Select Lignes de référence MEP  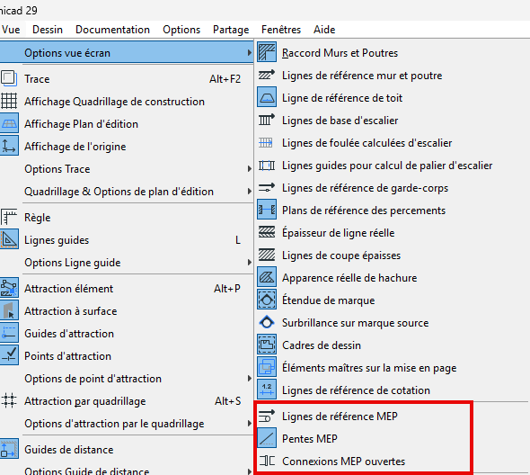click(x=363, y=417)
